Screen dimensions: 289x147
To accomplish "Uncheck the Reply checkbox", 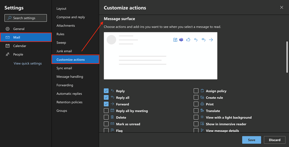I will pos(106,91).
